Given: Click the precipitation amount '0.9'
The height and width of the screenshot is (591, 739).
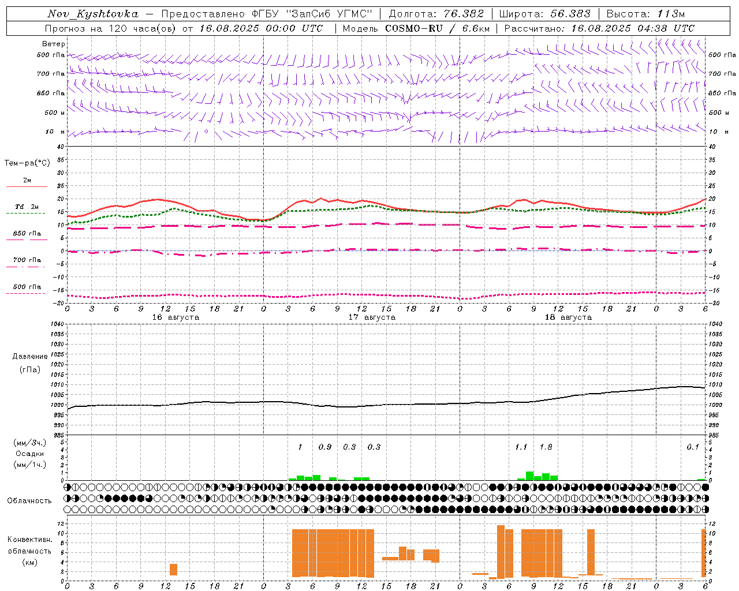Looking at the screenshot, I should coord(325,447).
